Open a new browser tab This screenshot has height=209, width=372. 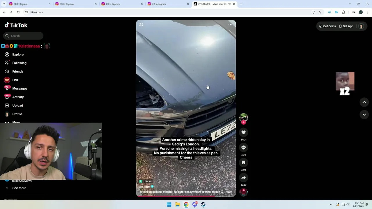[241, 4]
